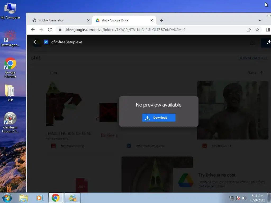Click the blue Download button
The height and width of the screenshot is (203, 271).
[x=159, y=118]
